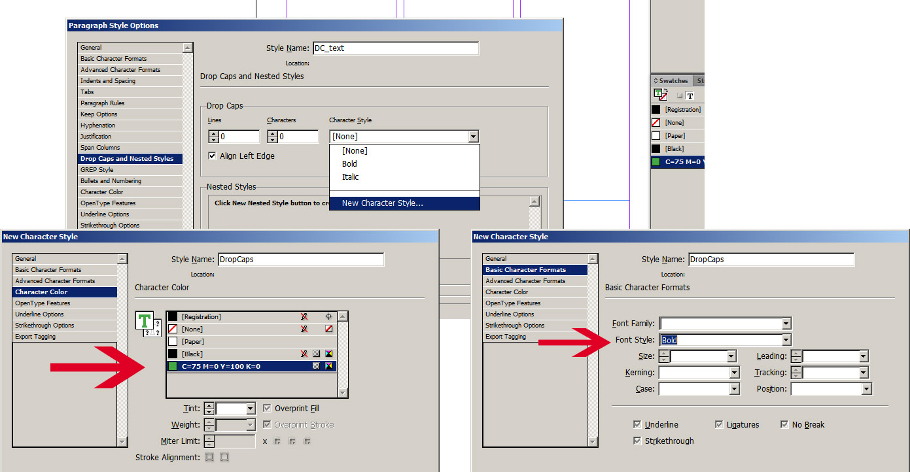Open the Leading dropdown
Viewport: 910px width, 472px height.
pyautogui.click(x=864, y=356)
